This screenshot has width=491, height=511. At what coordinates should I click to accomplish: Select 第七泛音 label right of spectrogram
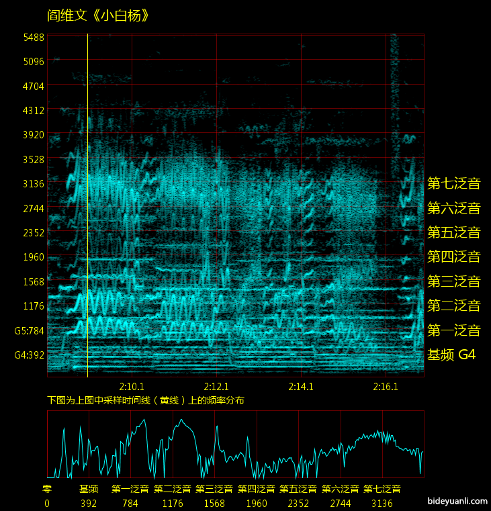point(454,183)
